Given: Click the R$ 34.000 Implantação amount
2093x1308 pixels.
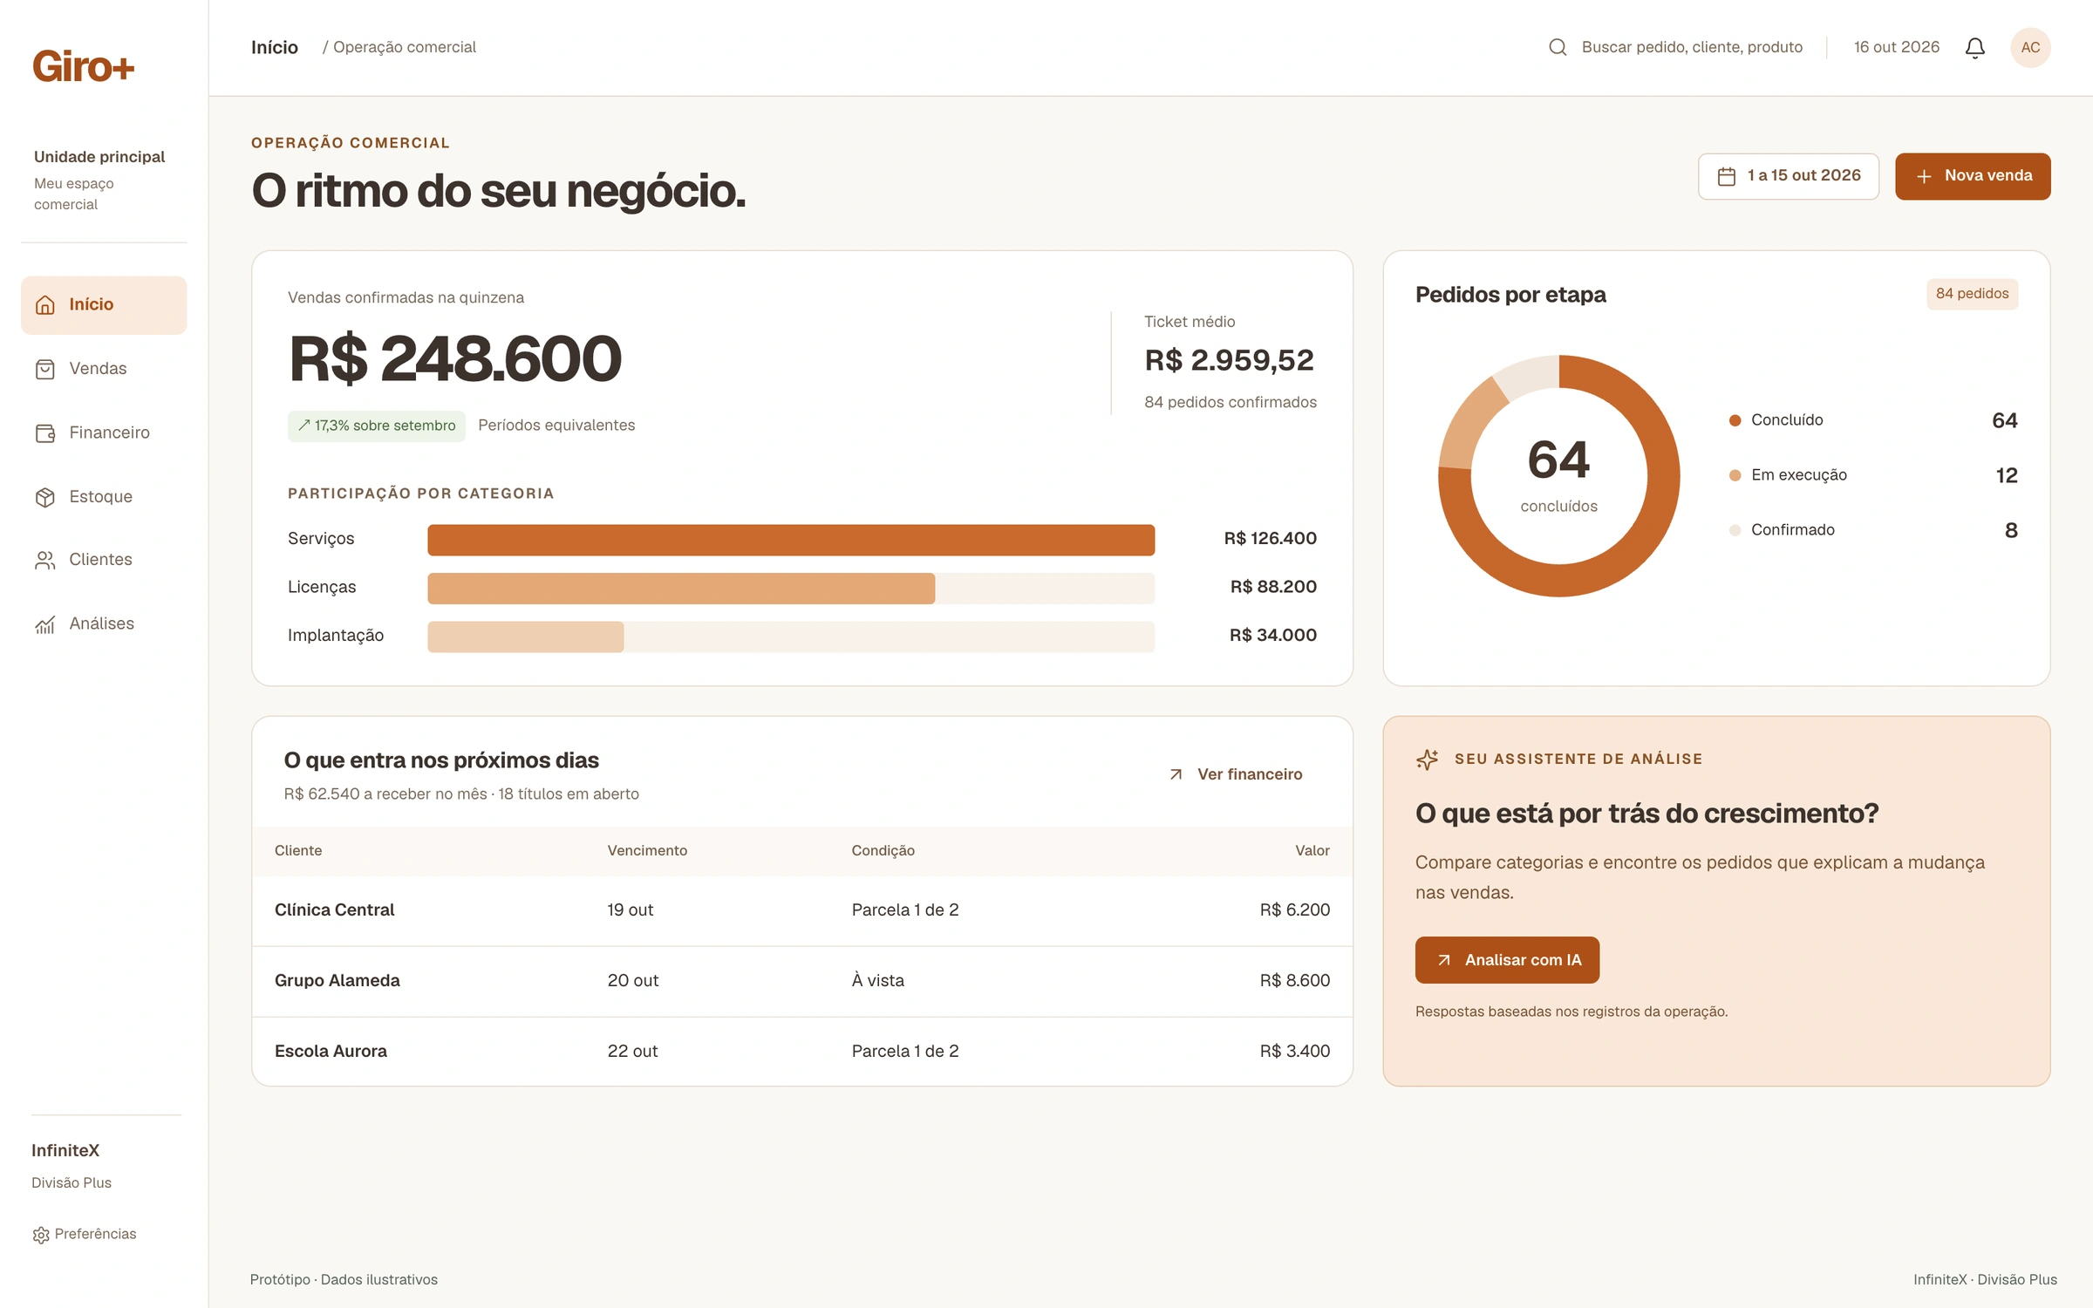Looking at the screenshot, I should [1273, 636].
